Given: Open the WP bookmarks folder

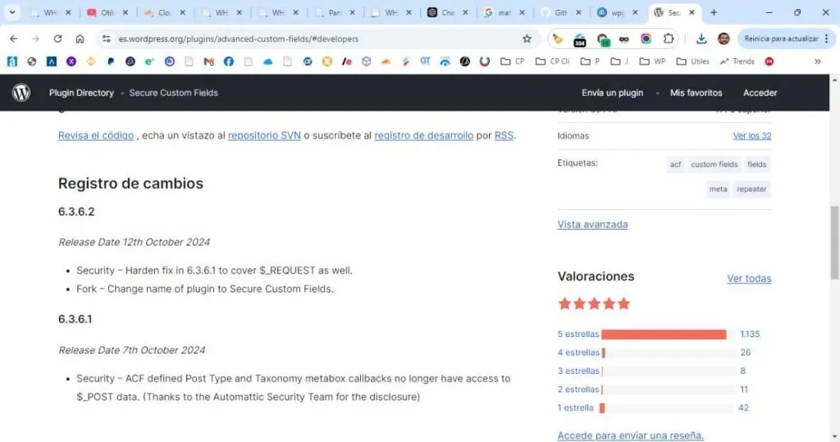Looking at the screenshot, I should pos(652,62).
